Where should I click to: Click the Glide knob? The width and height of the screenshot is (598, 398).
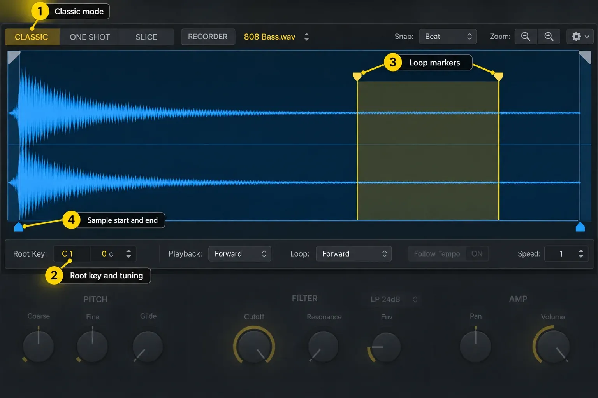pos(148,347)
